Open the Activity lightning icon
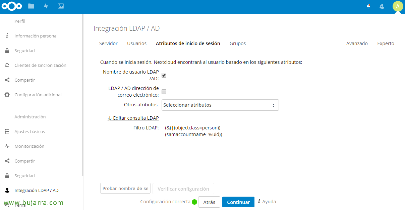 [x=46, y=6]
